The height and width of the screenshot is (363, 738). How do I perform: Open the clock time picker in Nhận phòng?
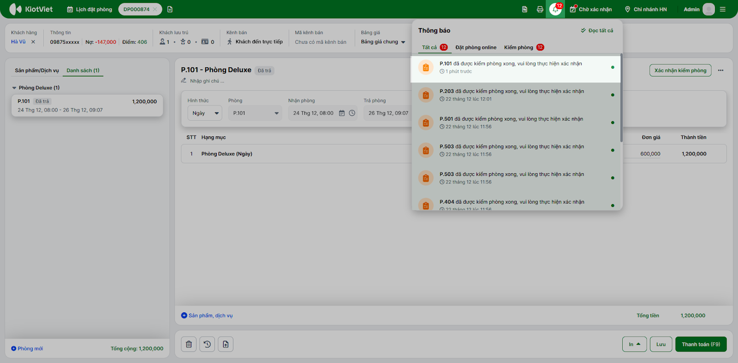(x=352, y=113)
